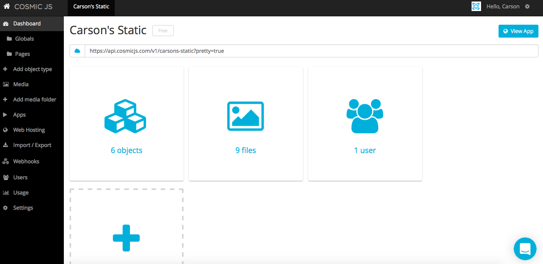Image resolution: width=543 pixels, height=264 pixels.
Task: Click the Carson's Static page heading
Action: point(108,30)
